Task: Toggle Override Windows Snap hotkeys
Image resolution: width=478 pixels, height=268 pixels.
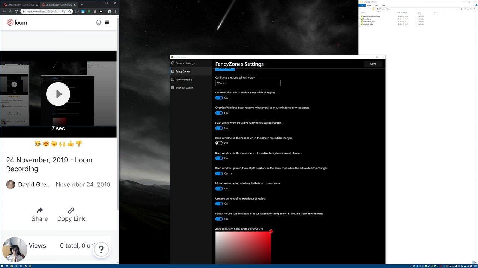Action: click(x=219, y=113)
